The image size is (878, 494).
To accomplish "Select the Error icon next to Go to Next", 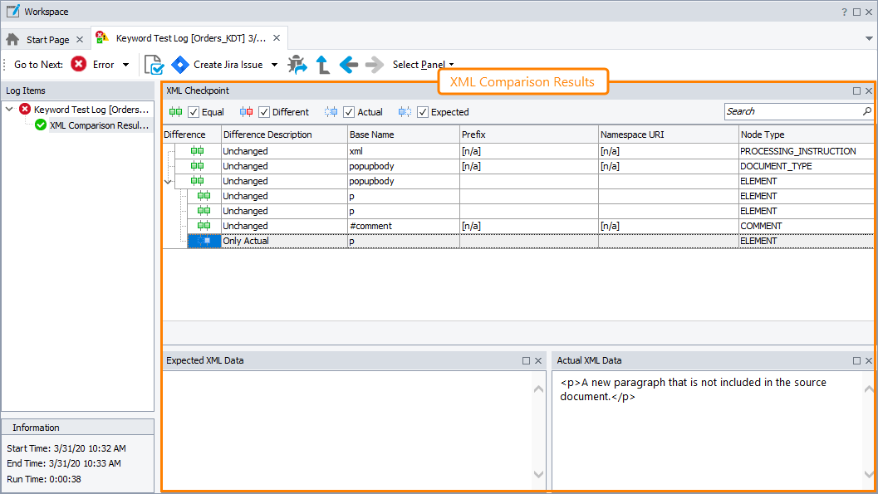I will click(79, 64).
